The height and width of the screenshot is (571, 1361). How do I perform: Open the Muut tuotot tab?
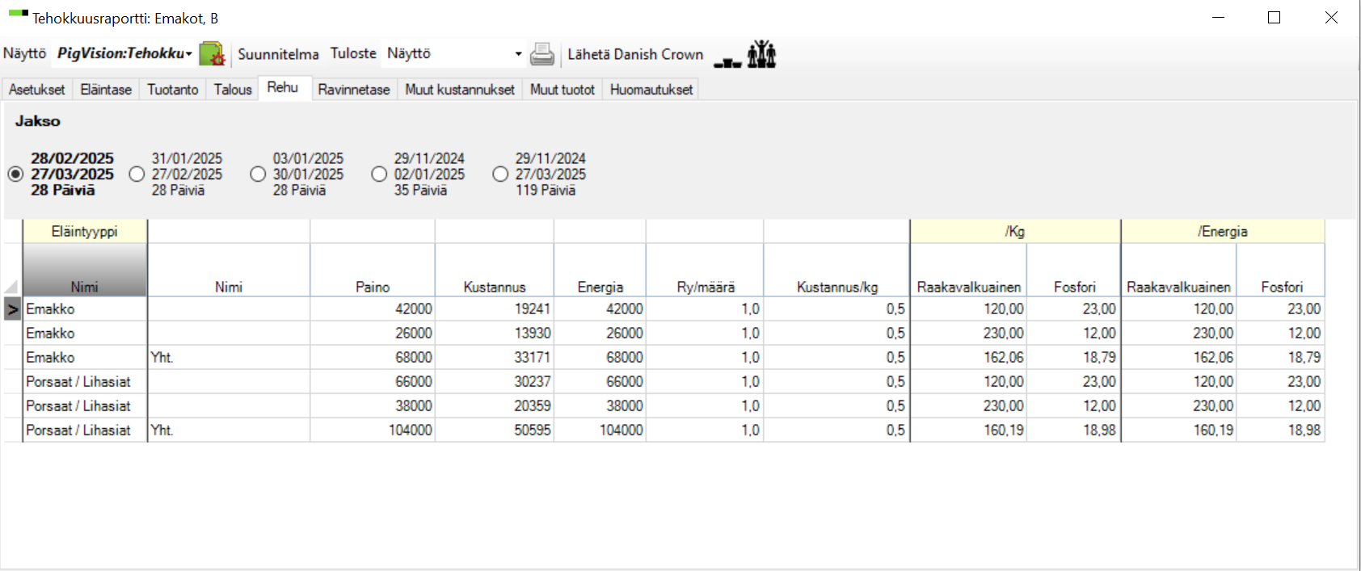[x=563, y=90]
